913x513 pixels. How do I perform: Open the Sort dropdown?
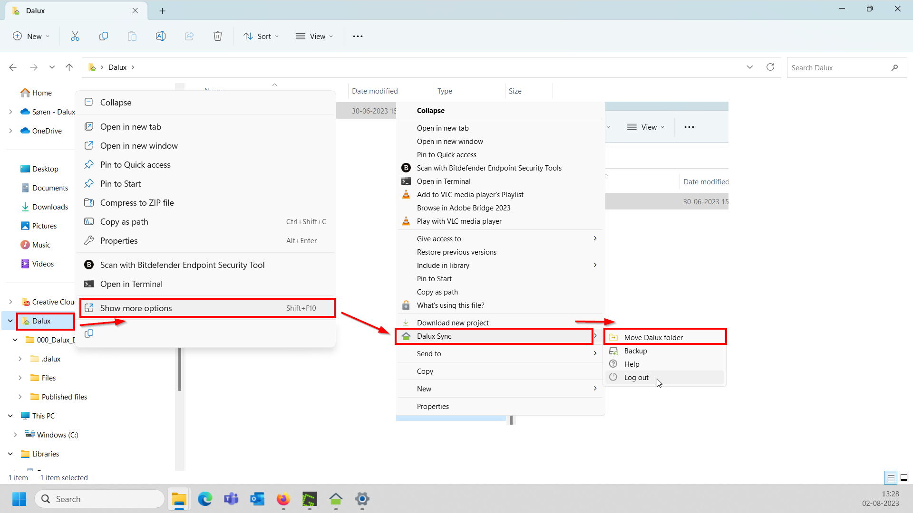[x=261, y=36]
